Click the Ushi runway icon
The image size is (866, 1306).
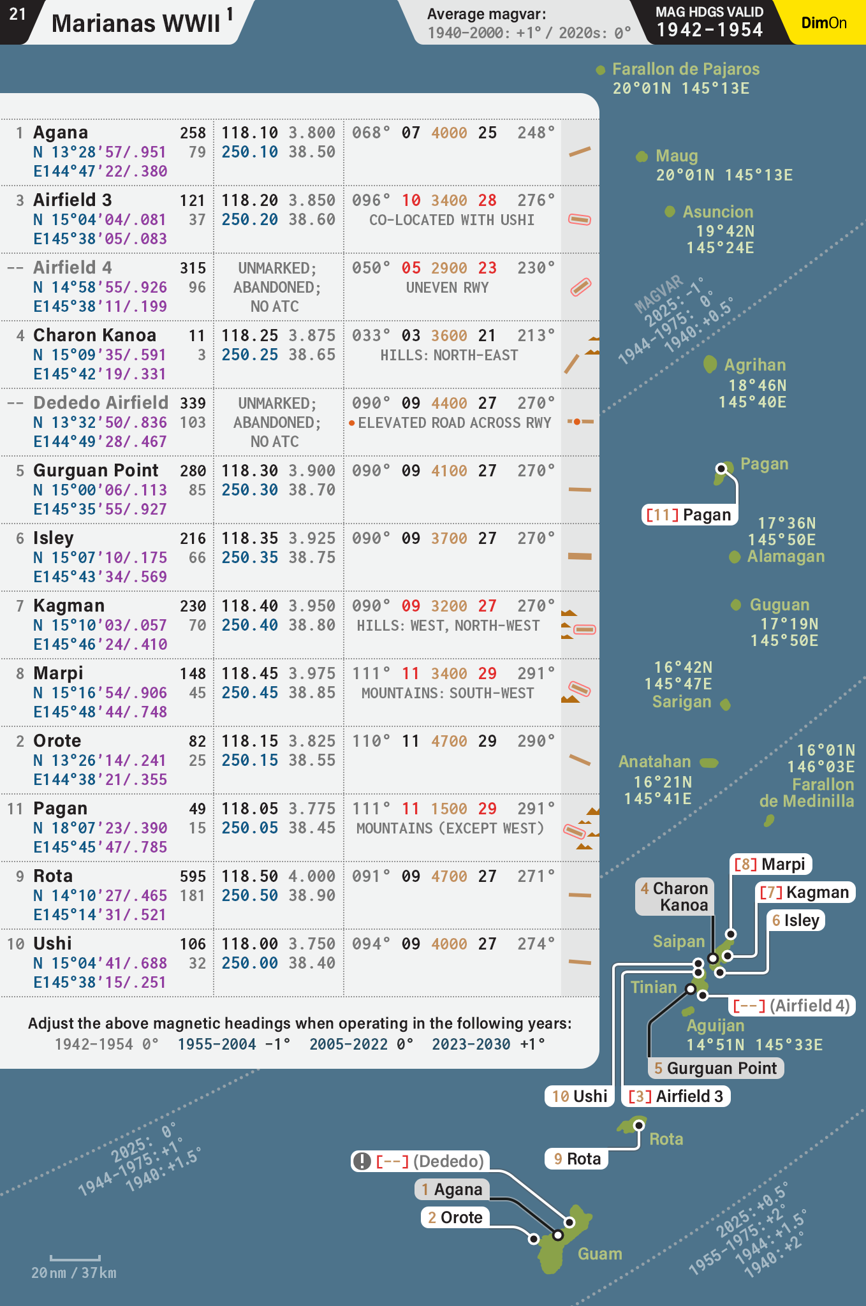(580, 962)
